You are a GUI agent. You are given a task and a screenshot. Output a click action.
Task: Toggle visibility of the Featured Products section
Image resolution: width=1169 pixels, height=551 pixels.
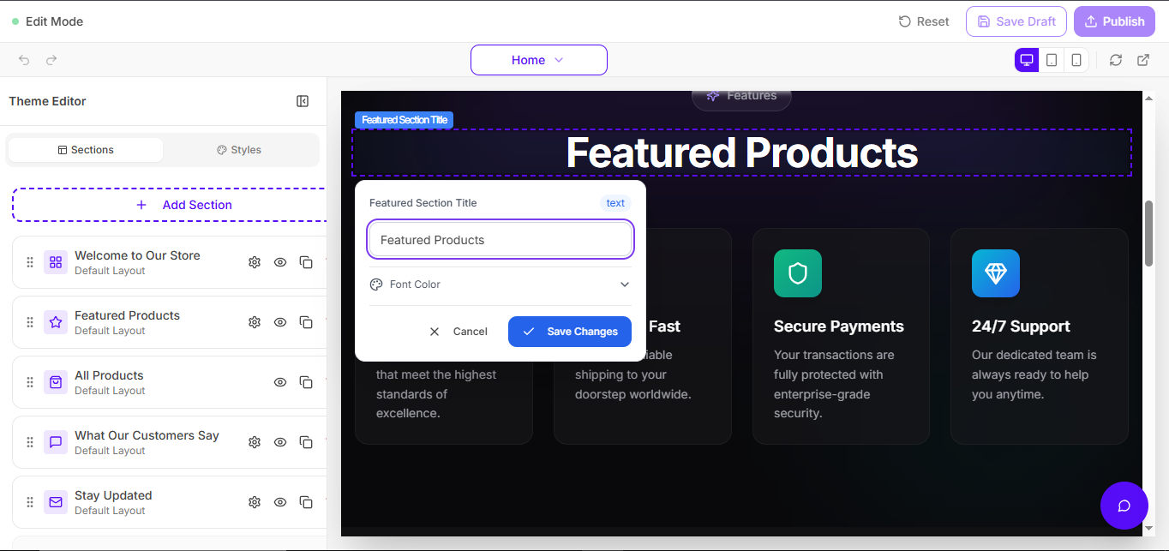pos(280,322)
